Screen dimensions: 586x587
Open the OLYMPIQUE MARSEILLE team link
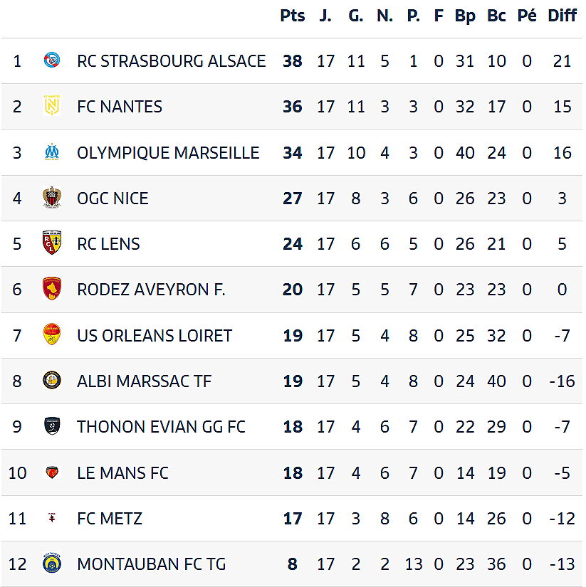(x=168, y=152)
